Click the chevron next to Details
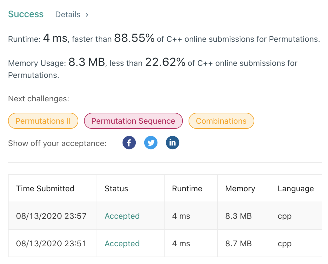328x264 pixels. [x=86, y=15]
